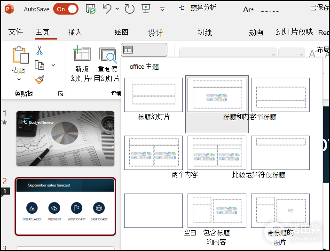
Task: Click the 预算分析 document title
Action: coord(203,8)
